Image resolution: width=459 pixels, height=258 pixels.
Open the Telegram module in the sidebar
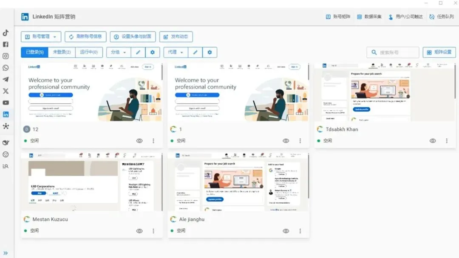click(x=6, y=79)
